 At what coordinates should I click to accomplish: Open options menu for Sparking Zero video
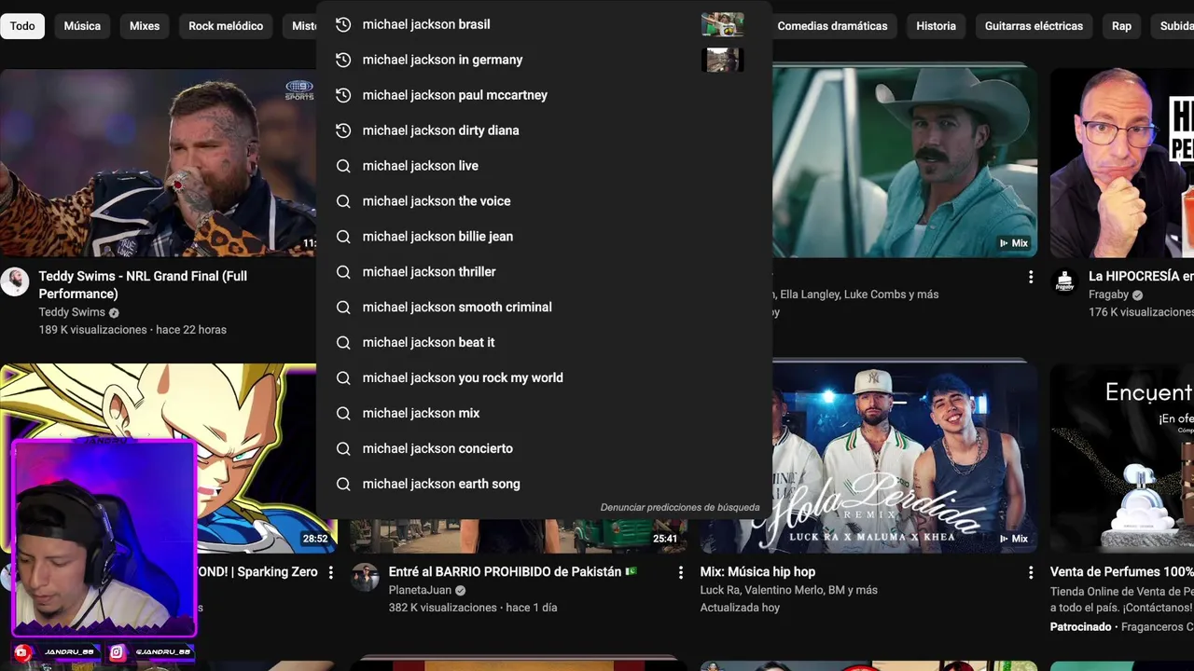click(x=330, y=572)
